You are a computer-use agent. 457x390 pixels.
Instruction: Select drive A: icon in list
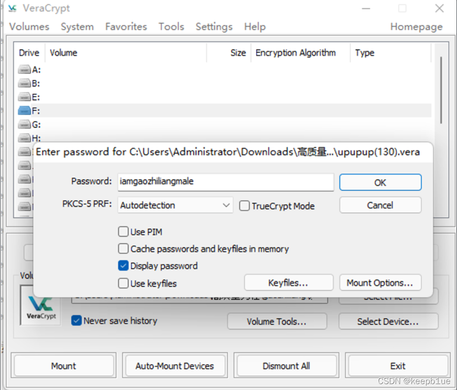(x=24, y=70)
